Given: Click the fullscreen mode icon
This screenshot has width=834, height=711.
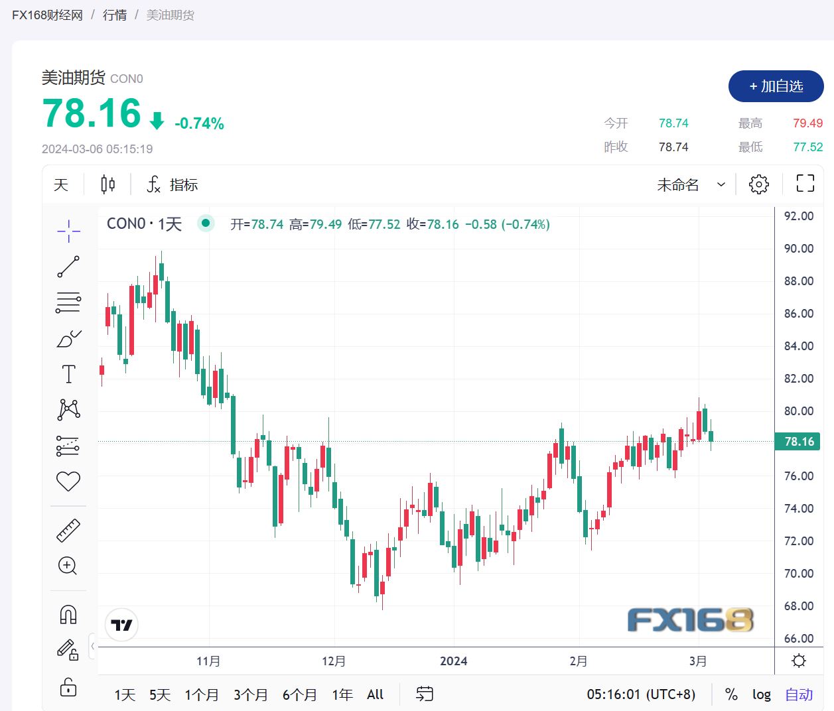Looking at the screenshot, I should 805,184.
